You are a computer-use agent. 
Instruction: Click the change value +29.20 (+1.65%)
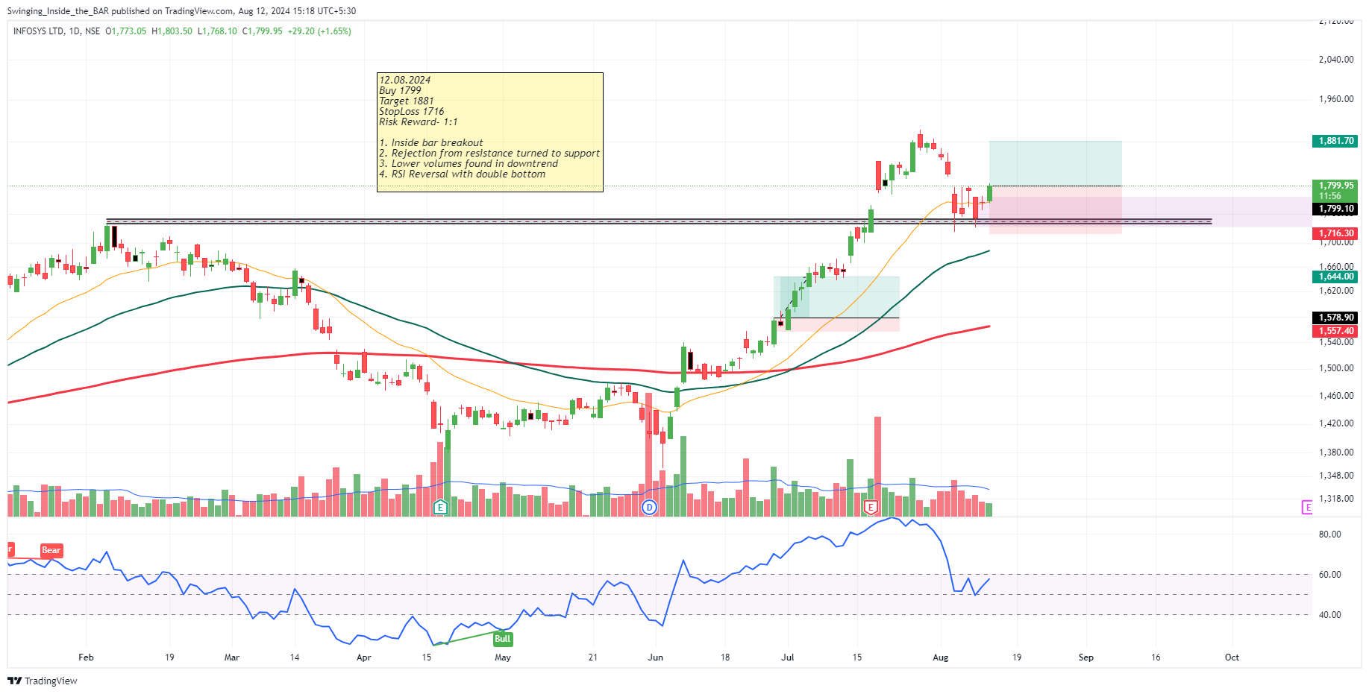click(319, 31)
